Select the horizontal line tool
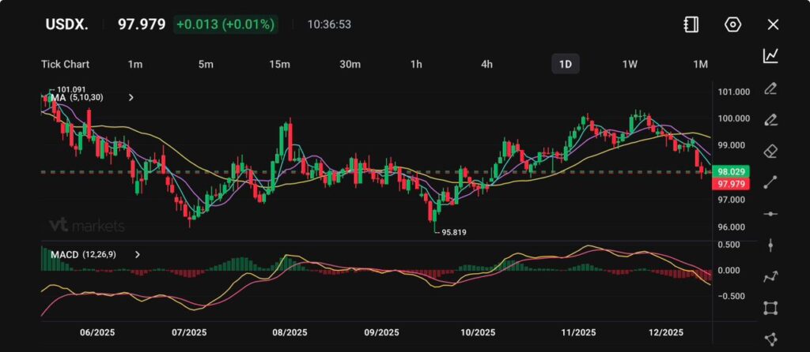 click(770, 214)
